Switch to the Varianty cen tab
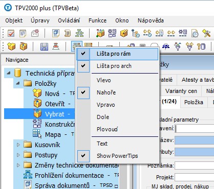Viewport: 214px width, 189px height. 181,91
